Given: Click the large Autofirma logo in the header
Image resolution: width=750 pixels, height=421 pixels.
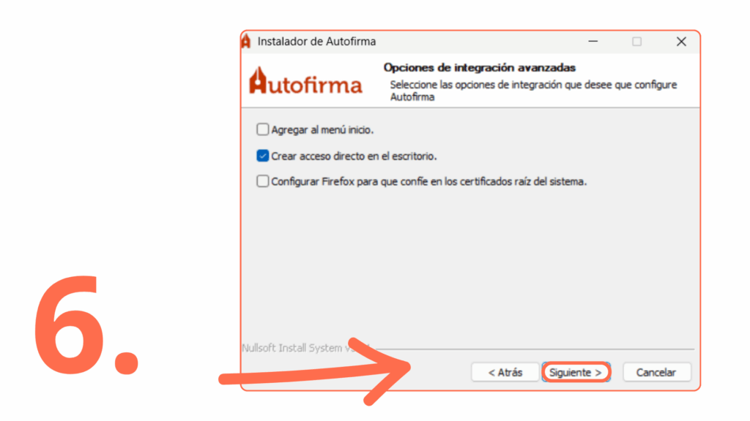Looking at the screenshot, I should click(x=305, y=81).
